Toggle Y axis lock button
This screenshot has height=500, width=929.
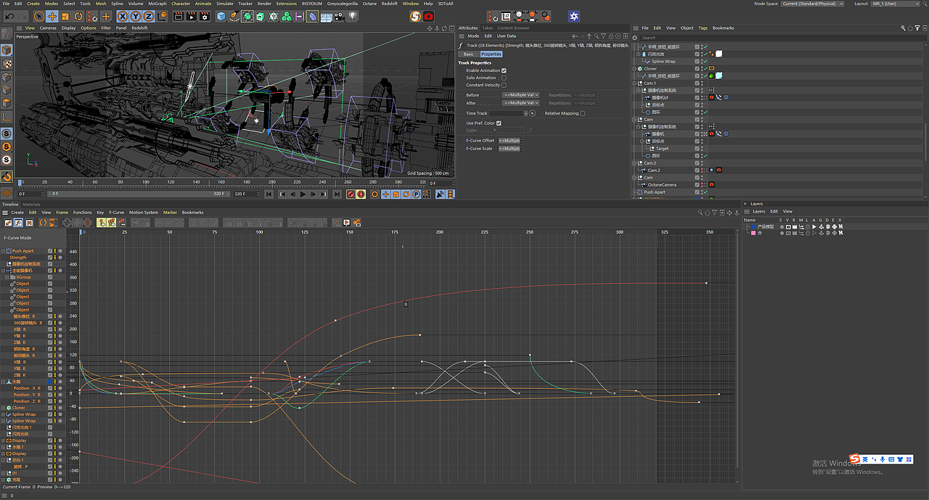pos(136,16)
